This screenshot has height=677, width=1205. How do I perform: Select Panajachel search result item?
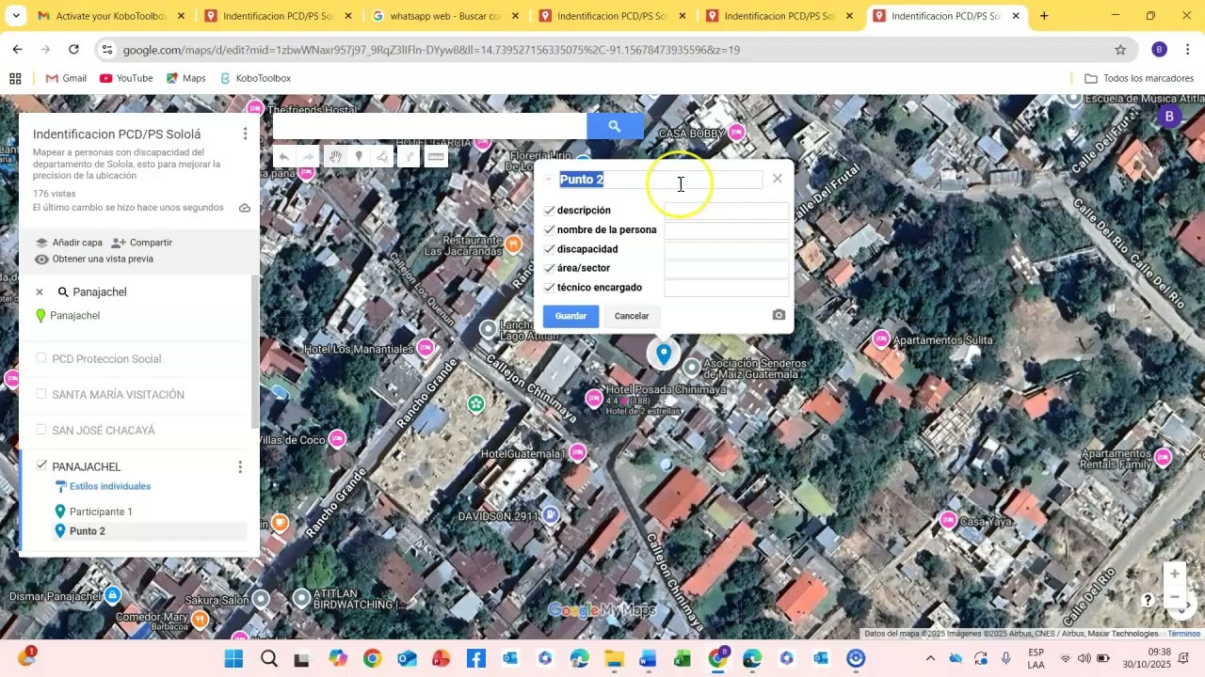(75, 316)
